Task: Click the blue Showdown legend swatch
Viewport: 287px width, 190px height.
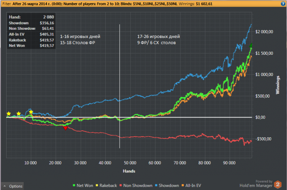Action: [x=156, y=186]
